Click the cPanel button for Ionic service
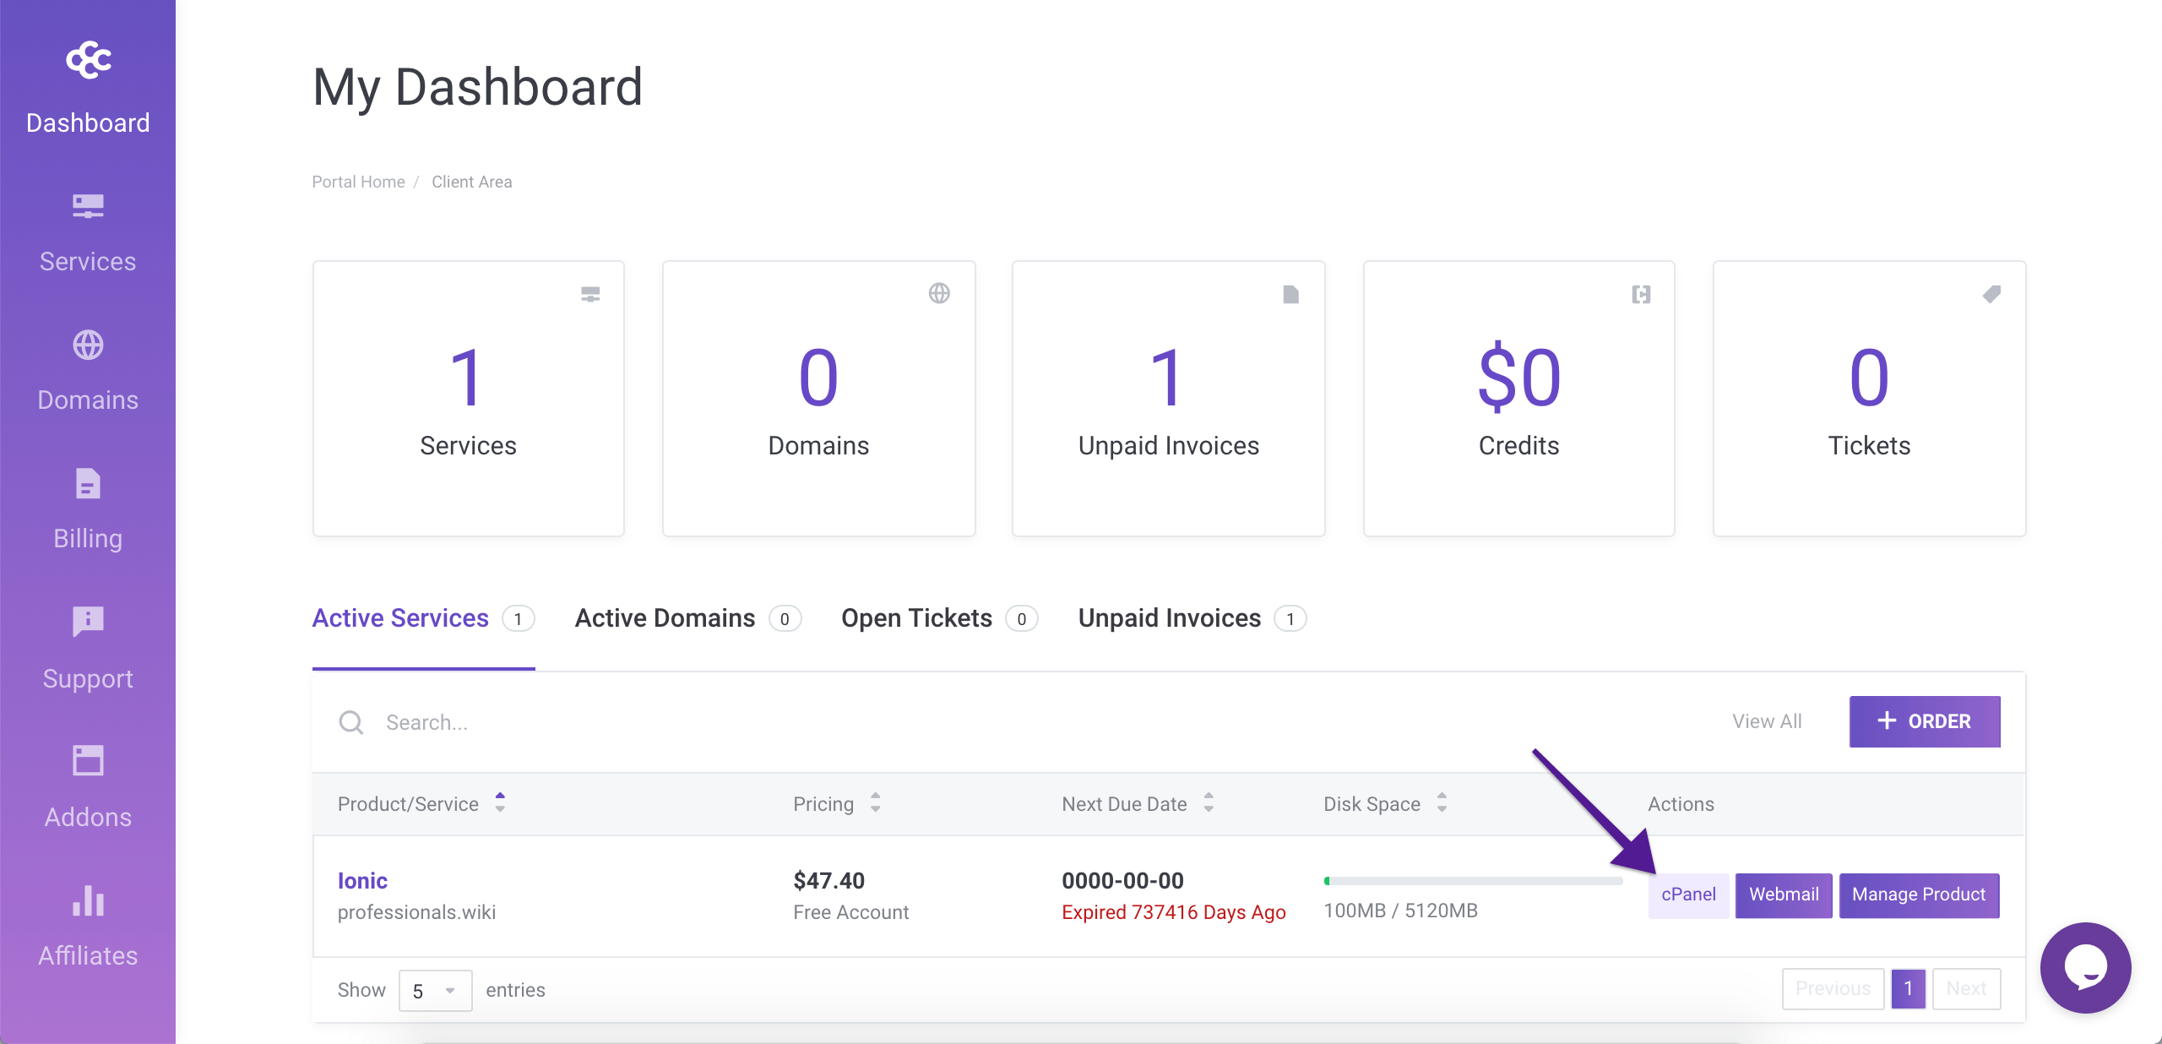This screenshot has width=2162, height=1044. (1687, 895)
